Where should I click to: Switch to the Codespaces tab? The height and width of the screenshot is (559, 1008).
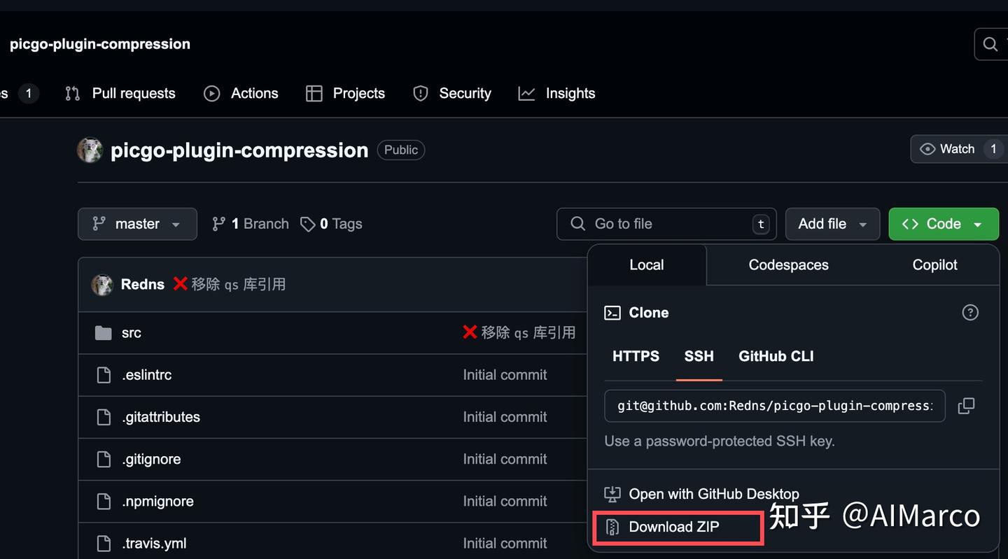tap(788, 265)
